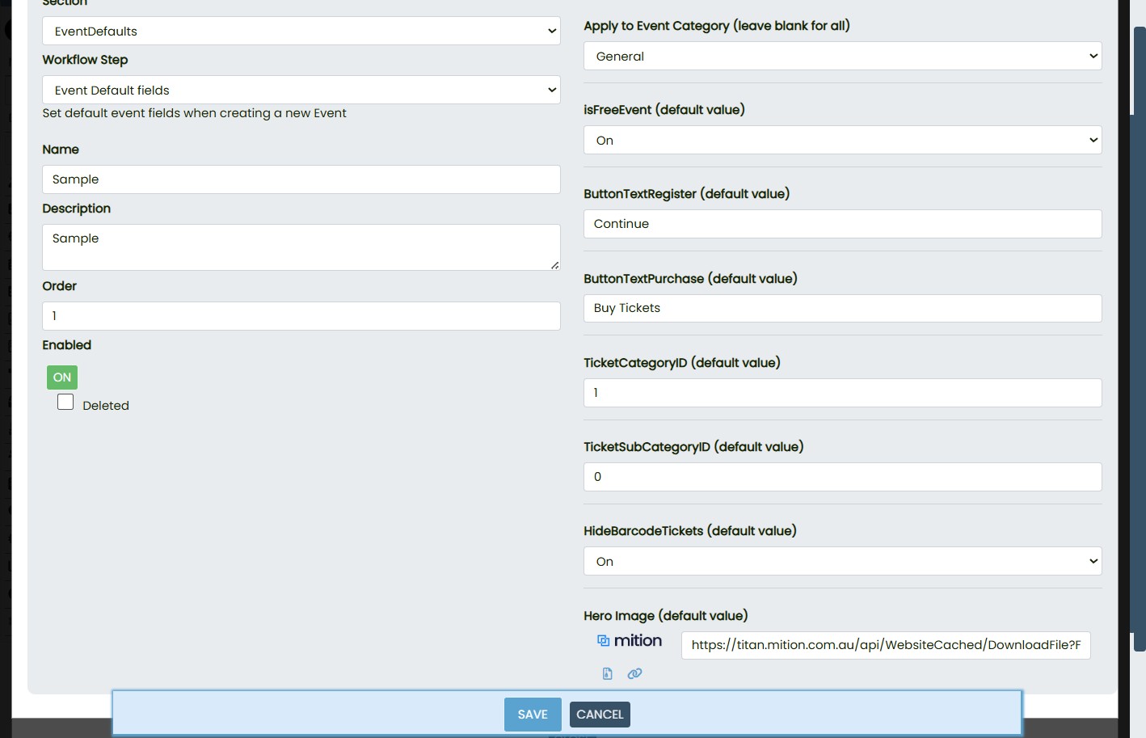Click the CANCEL button
Viewport: 1146px width, 738px height.
[x=600, y=715]
